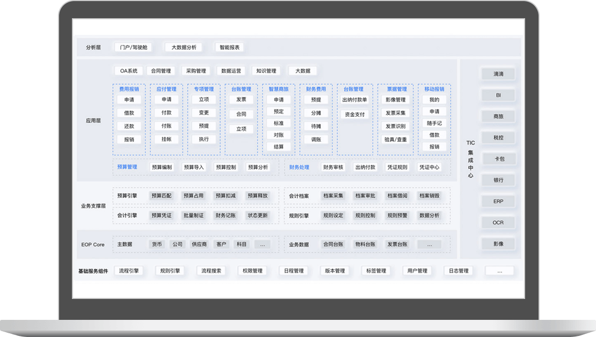Image resolution: width=596 pixels, height=337 pixels.
Task: Choose the OCR integration box
Action: pos(498,222)
